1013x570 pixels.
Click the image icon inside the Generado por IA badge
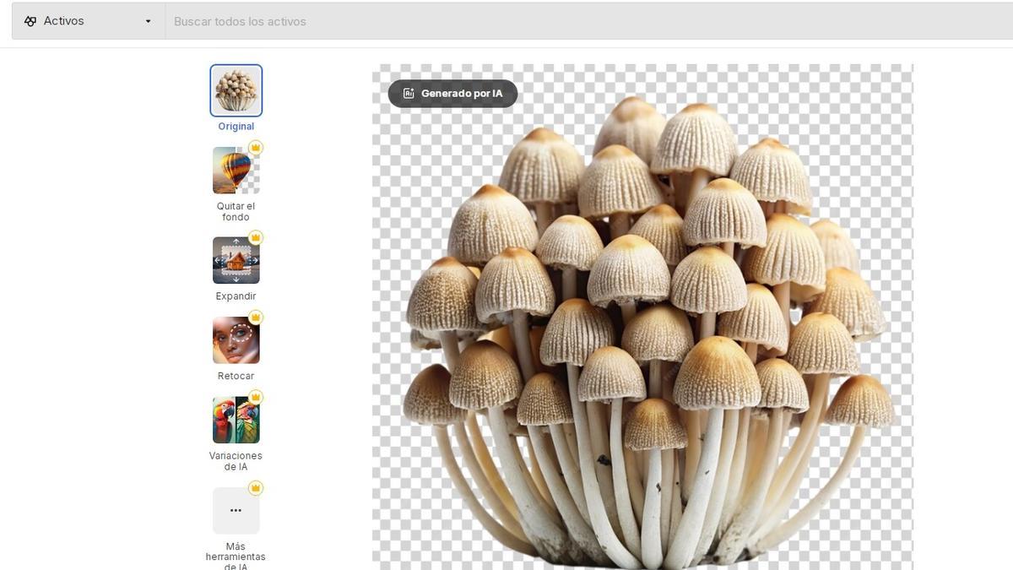click(x=409, y=91)
